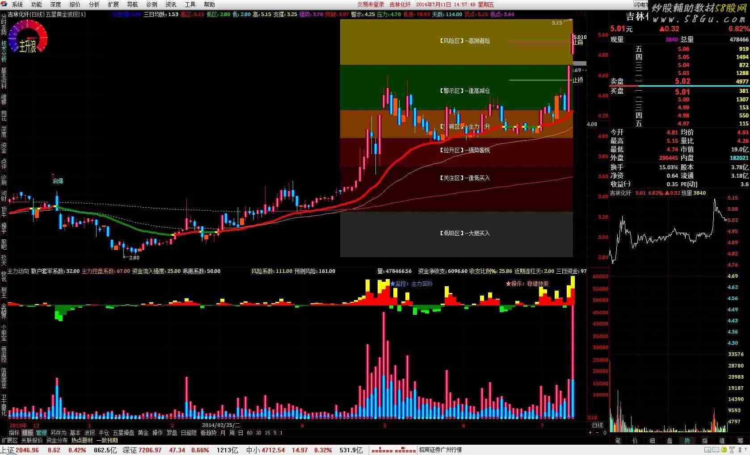Open the 诊测 menu

[x=152, y=4]
